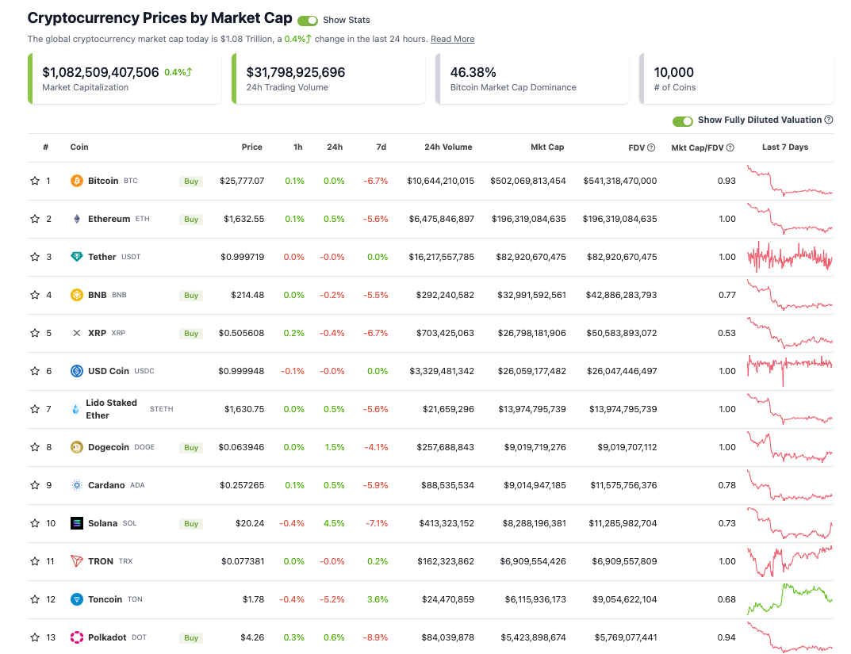Open Toncoin's green 7-day chart
The image size is (851, 654).
point(790,599)
